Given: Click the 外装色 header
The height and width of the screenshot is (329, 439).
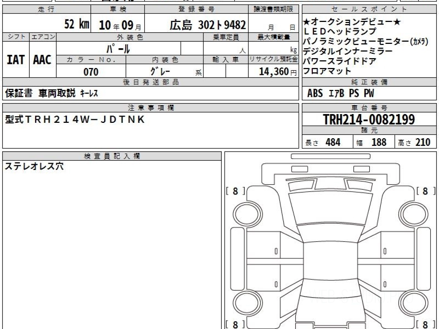Looking at the screenshot, I should [x=130, y=37].
